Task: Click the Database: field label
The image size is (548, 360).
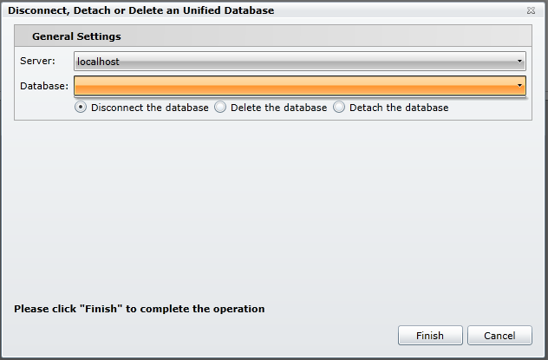Action: (43, 85)
